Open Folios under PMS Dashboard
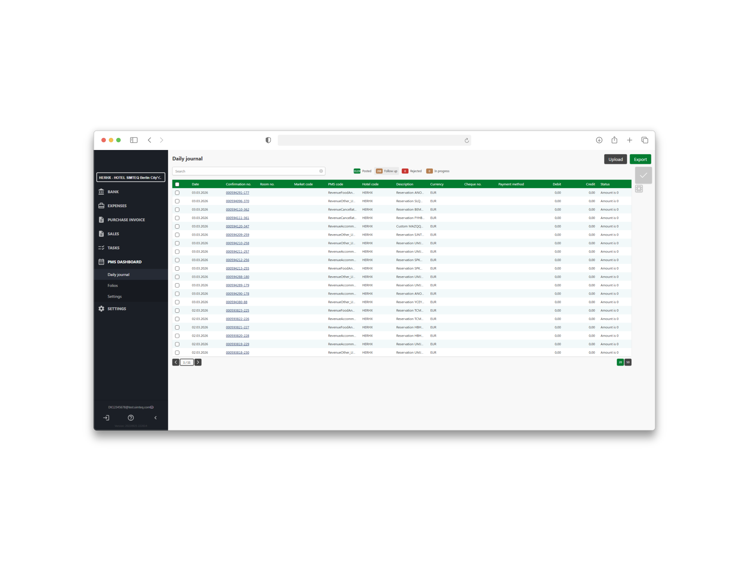The height and width of the screenshot is (561, 749). [x=113, y=286]
